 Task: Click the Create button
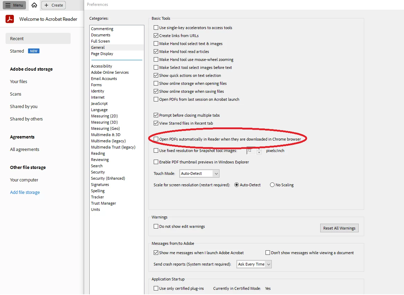point(54,5)
